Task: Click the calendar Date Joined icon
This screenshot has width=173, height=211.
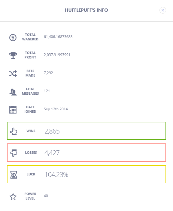Action: click(x=13, y=110)
